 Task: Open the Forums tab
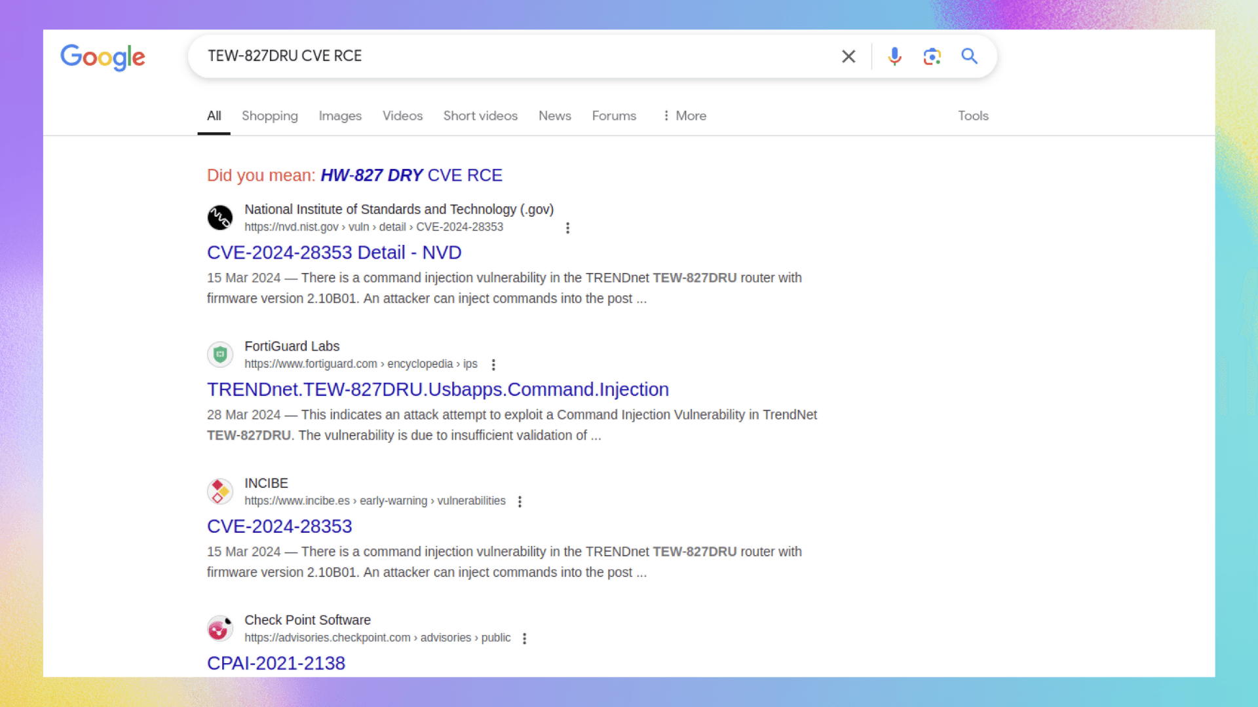(614, 116)
